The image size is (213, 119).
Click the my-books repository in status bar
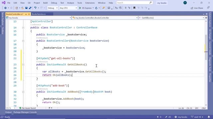(x=181, y=117)
